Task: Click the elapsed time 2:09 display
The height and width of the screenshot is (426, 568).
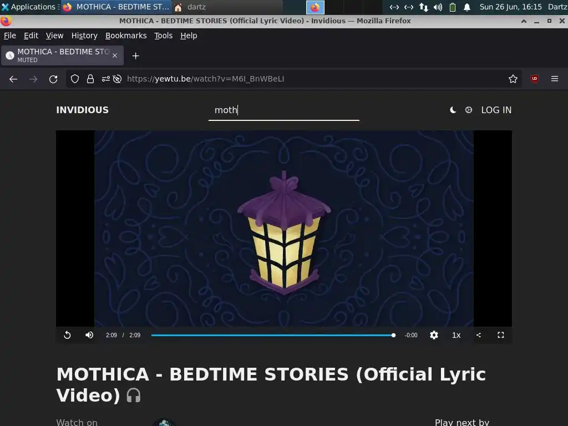Action: point(111,335)
